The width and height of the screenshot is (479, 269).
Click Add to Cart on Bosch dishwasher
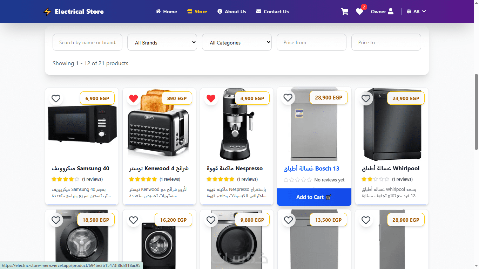point(314,197)
